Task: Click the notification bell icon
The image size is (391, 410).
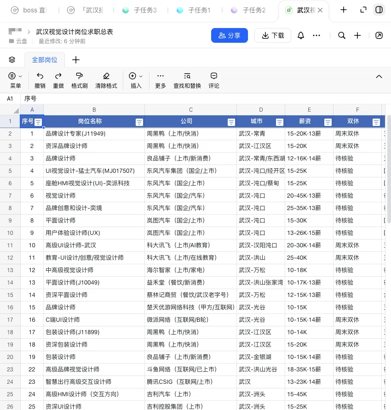Action: point(301,35)
